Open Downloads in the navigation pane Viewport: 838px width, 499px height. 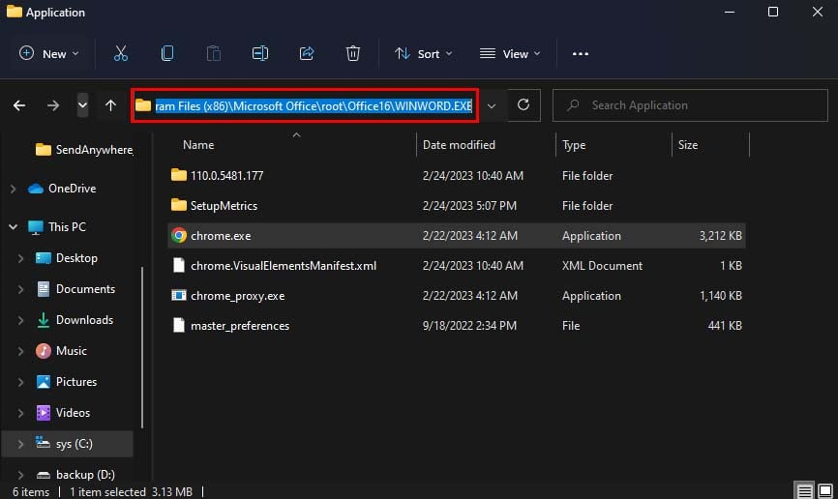pyautogui.click(x=84, y=320)
